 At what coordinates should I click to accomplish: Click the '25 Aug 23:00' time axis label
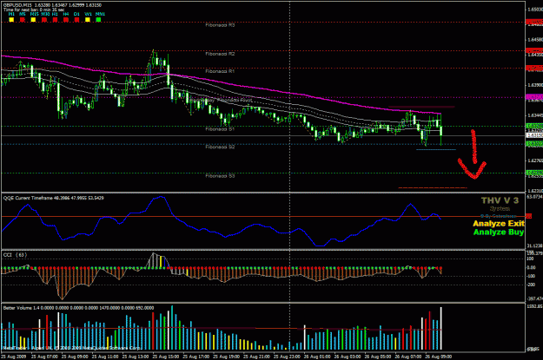point(287,357)
